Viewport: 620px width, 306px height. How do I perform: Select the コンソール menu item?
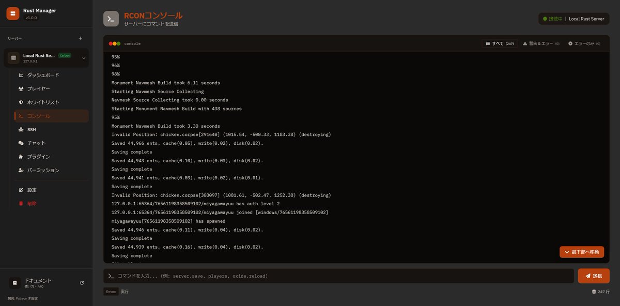[x=52, y=116]
